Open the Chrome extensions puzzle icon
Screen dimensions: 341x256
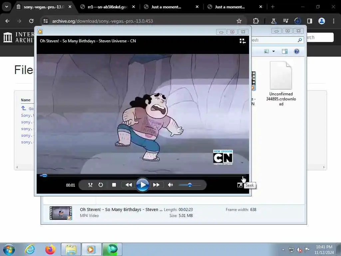point(256,21)
